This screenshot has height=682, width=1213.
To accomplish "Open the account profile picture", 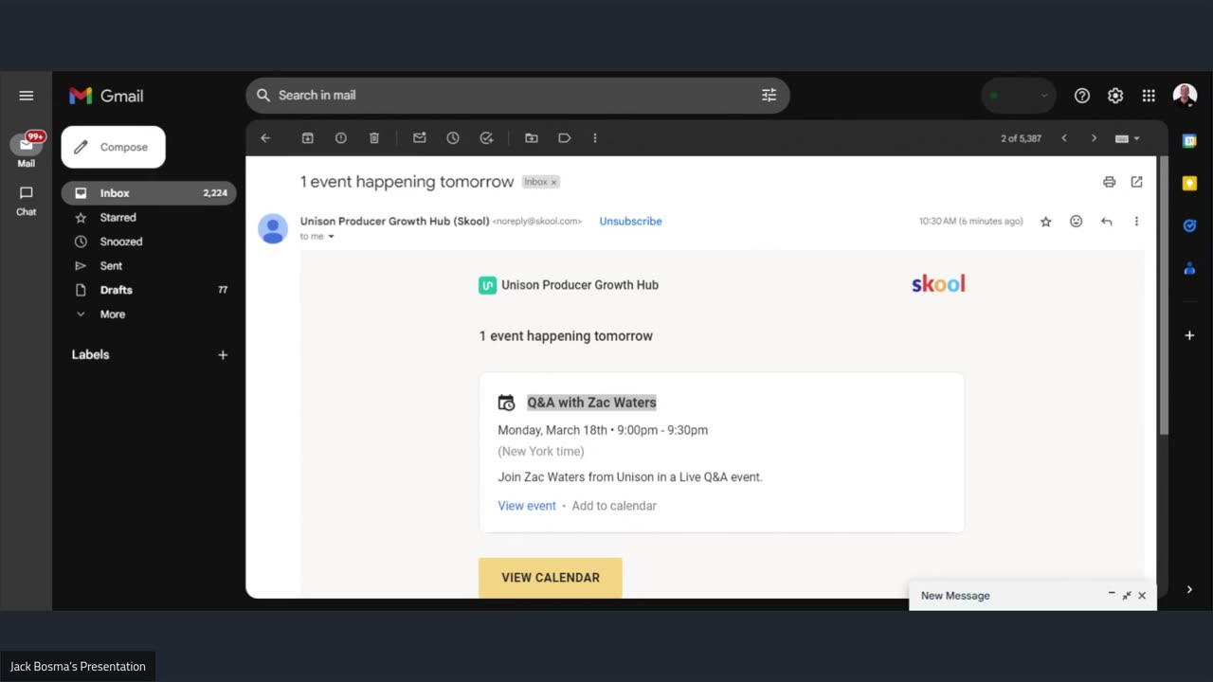I will point(1185,96).
